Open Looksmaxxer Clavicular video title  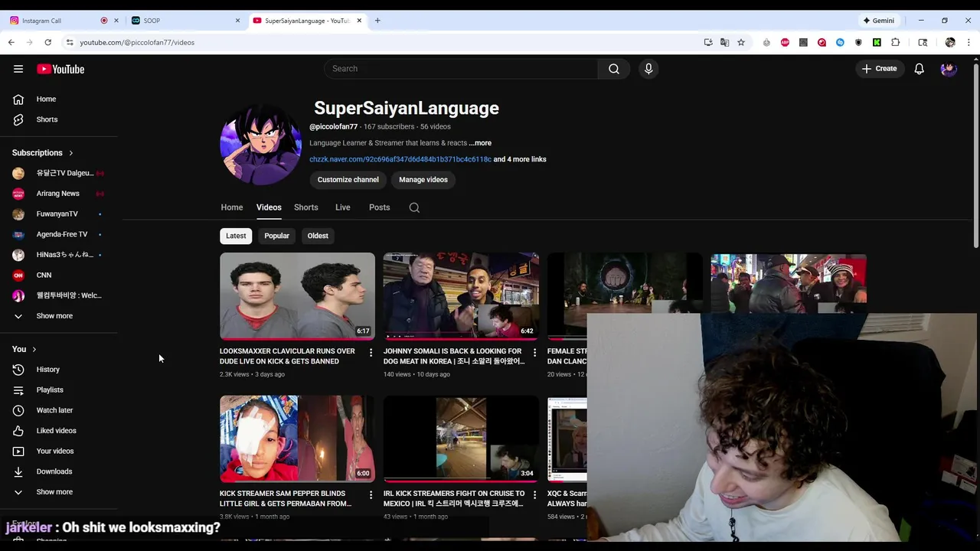point(287,356)
